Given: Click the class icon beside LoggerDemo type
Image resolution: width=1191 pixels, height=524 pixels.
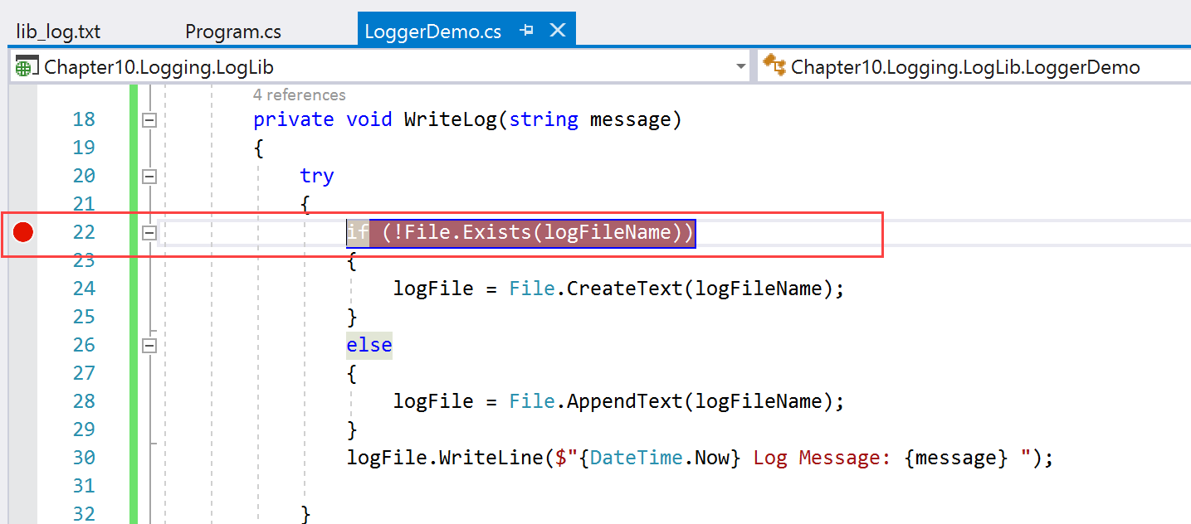Looking at the screenshot, I should pos(774,66).
